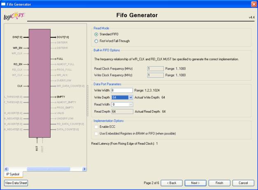258x190 pixels.
Task: Click the Fifo Generator title bar icon
Action: click(3, 4)
